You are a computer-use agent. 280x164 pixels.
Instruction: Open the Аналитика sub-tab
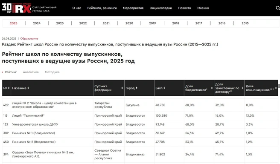coord(31,72)
